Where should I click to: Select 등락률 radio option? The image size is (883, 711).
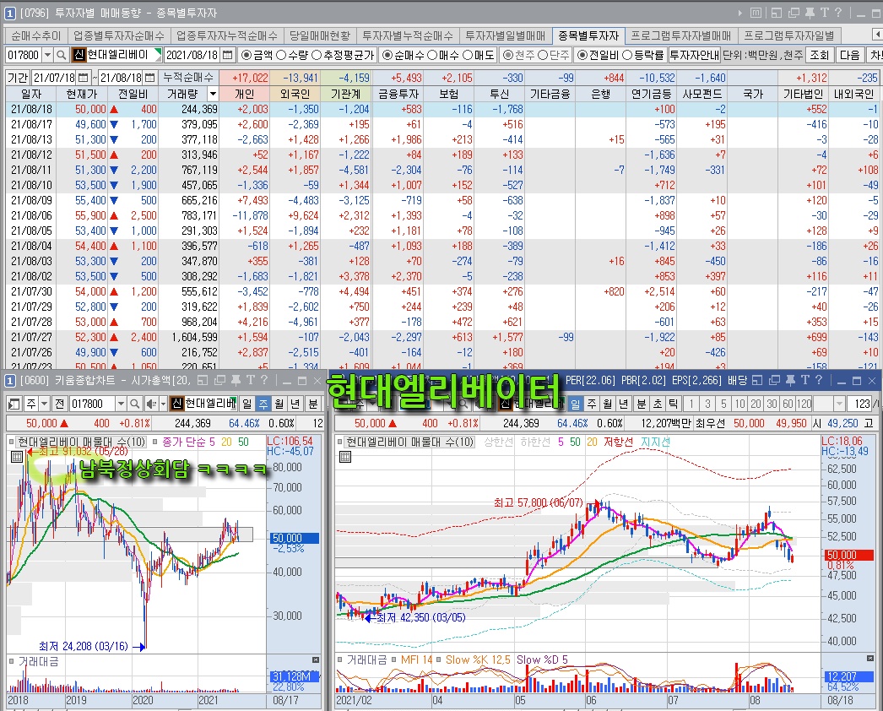coord(642,55)
